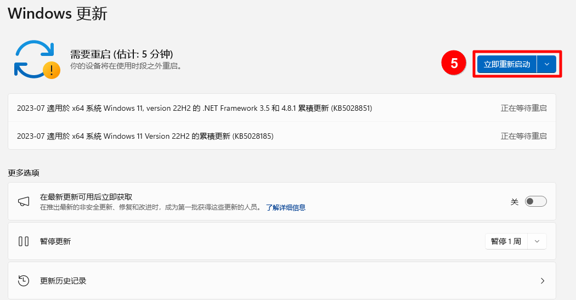Enable the 在最新更新可用后立即获取 toggle switch
The image size is (576, 300).
pos(535,201)
